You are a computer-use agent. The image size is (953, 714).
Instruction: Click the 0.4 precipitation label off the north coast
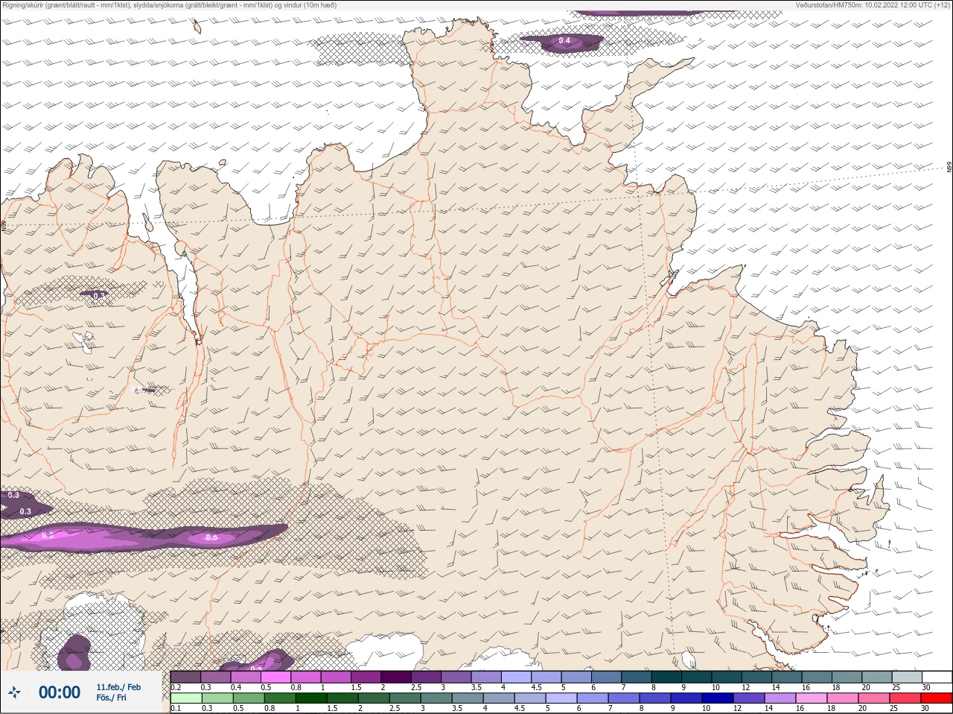[x=564, y=40]
